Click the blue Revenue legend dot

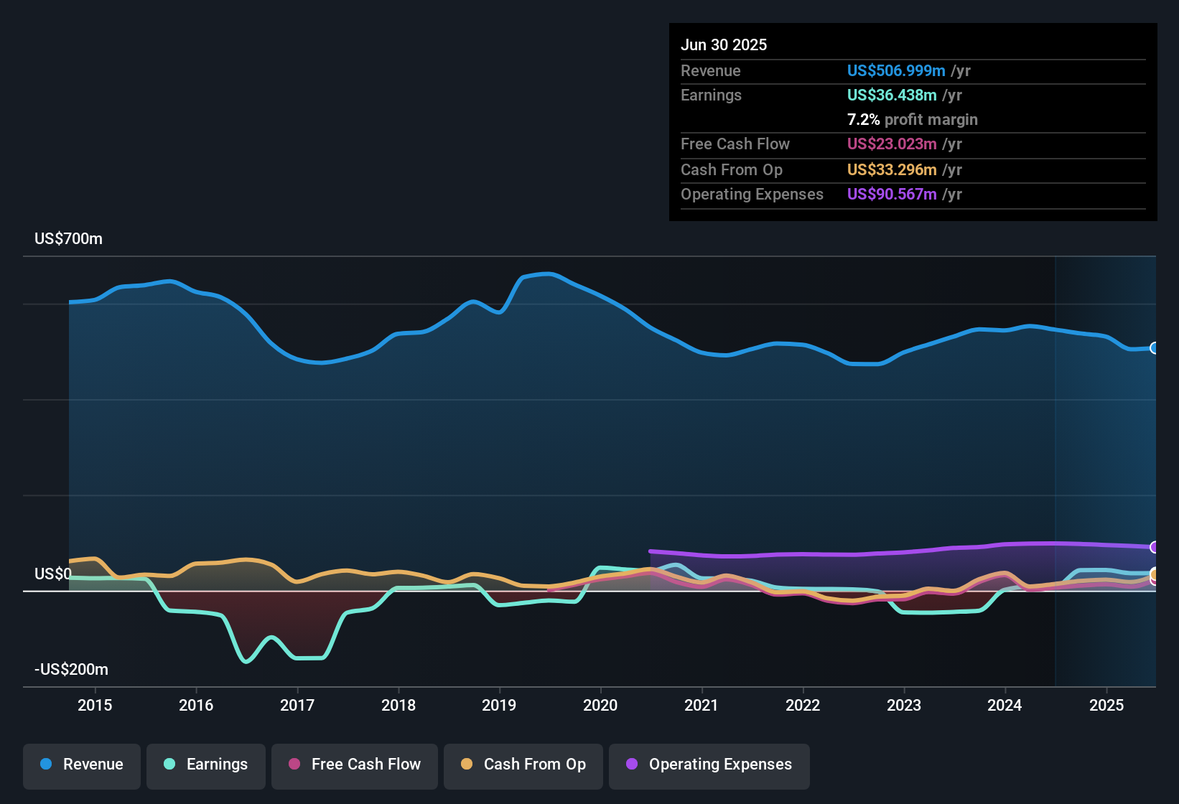[45, 765]
